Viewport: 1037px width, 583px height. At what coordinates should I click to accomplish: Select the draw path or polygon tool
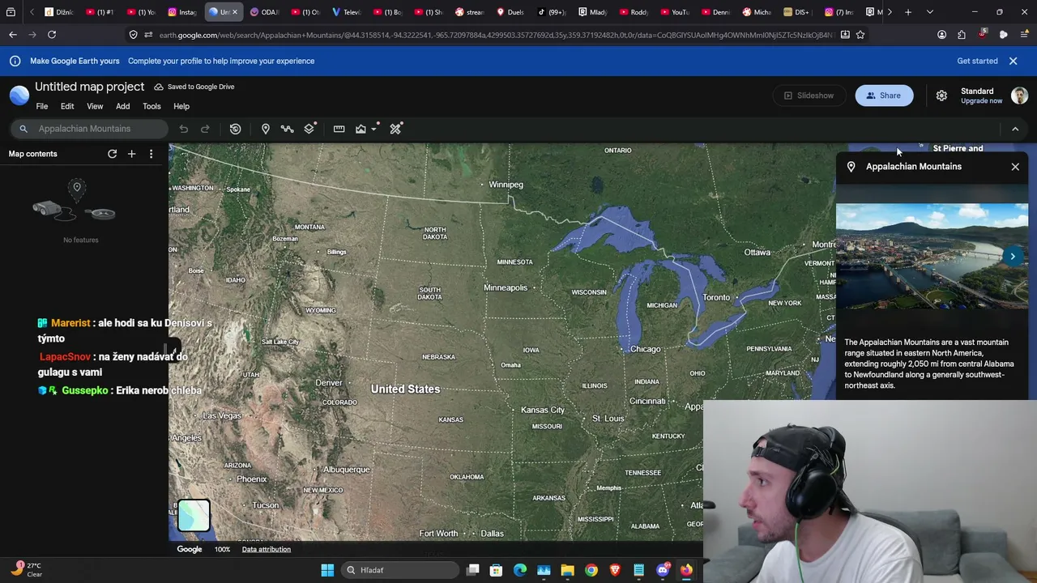pyautogui.click(x=287, y=129)
